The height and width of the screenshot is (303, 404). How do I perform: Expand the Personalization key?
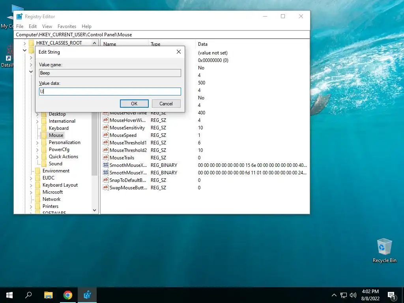tap(37, 142)
